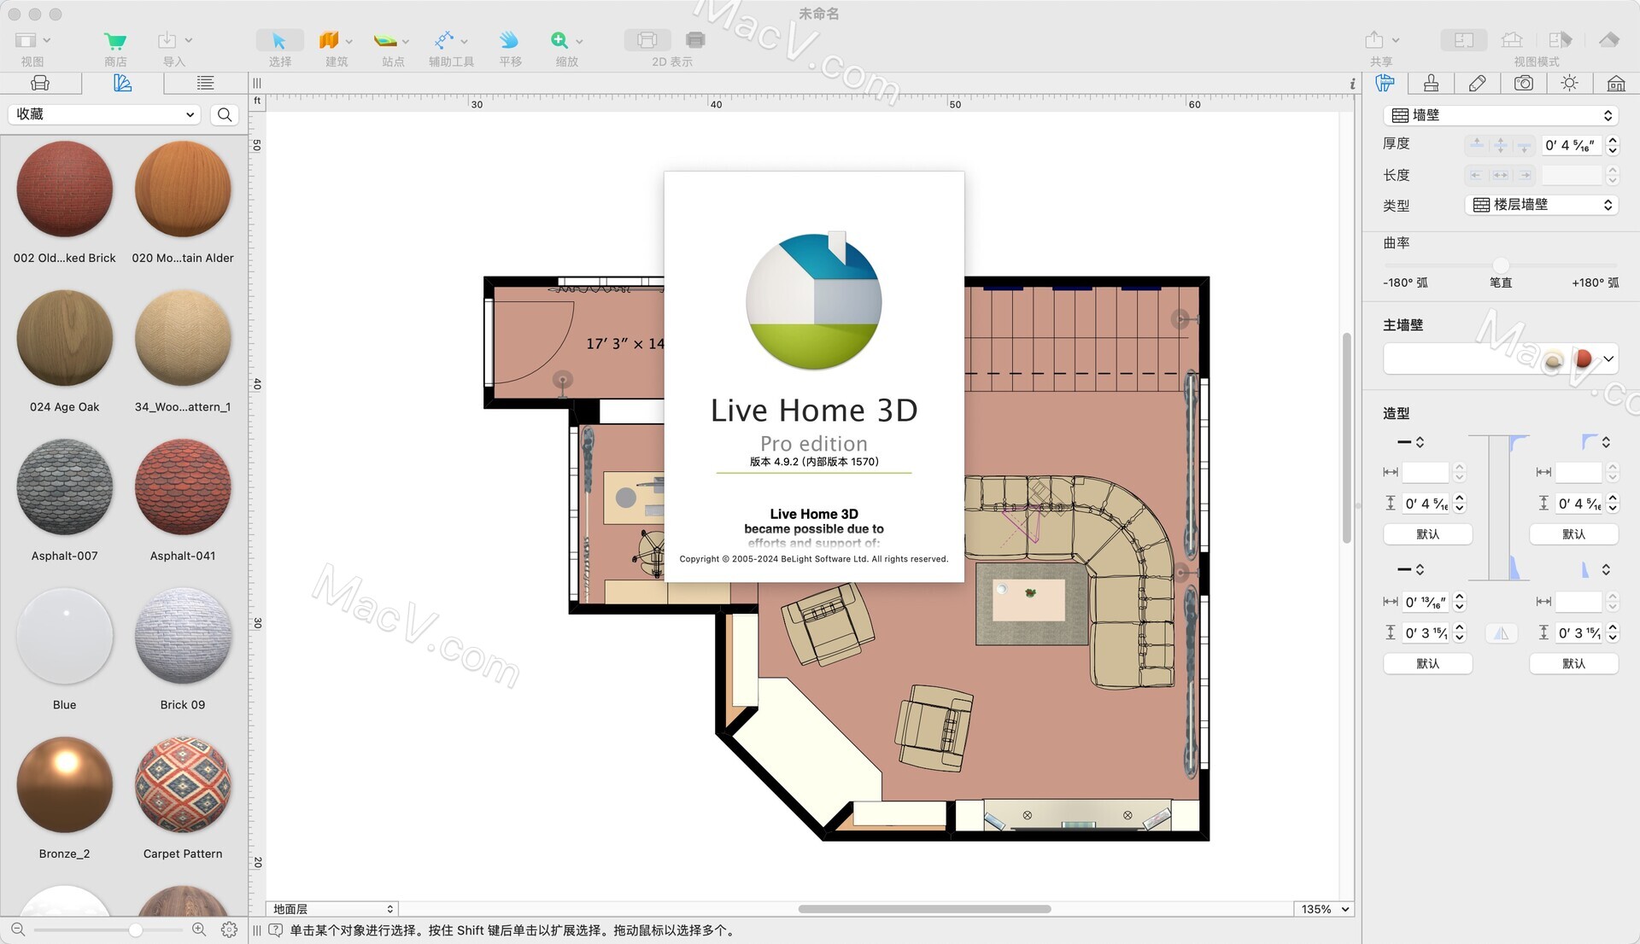
Task: Expand the 楼层墙壁 wall type dropdown
Action: 1542,205
